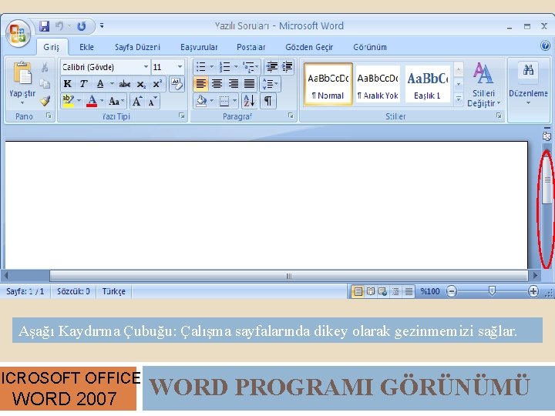Clear formatting with the eraser icon
Image resolution: width=555 pixels, height=416 pixels.
[177, 84]
